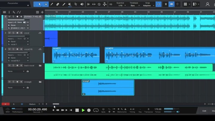Image resolution: width=215 pixels, height=121 pixels.
Task: Mute the vocal track 3
Action: 9,33
